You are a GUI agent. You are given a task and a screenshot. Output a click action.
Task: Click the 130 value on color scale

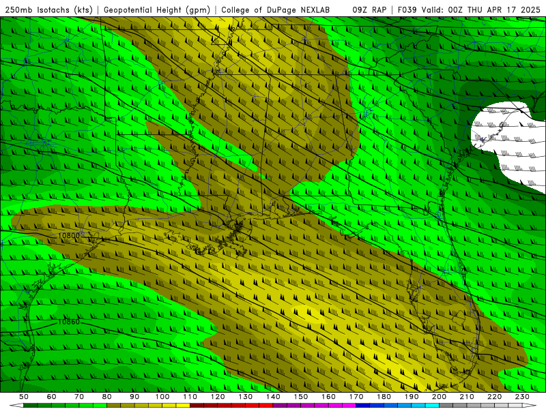[x=246, y=397]
